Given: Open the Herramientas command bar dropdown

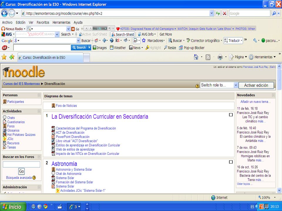Looking at the screenshot, I should pos(262,57).
